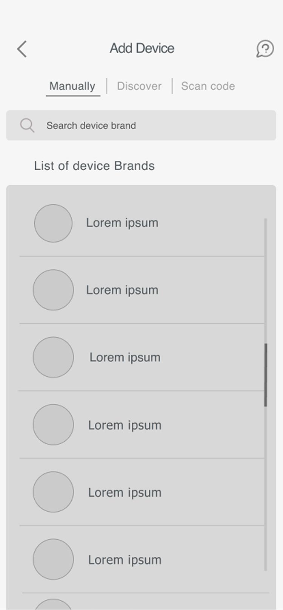Open the Scan code tab
283x610 pixels.
[x=208, y=86]
